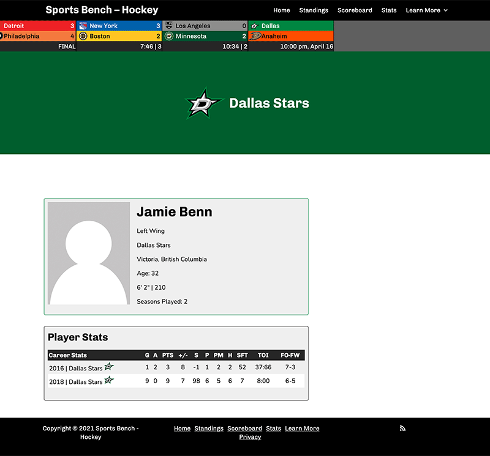Click the Detroit team row in the scoreboard
Screen dimensions: 490x456
[x=38, y=26]
